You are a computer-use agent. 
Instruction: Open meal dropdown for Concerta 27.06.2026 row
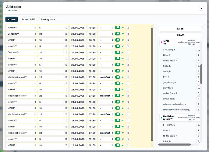(x=106, y=52)
